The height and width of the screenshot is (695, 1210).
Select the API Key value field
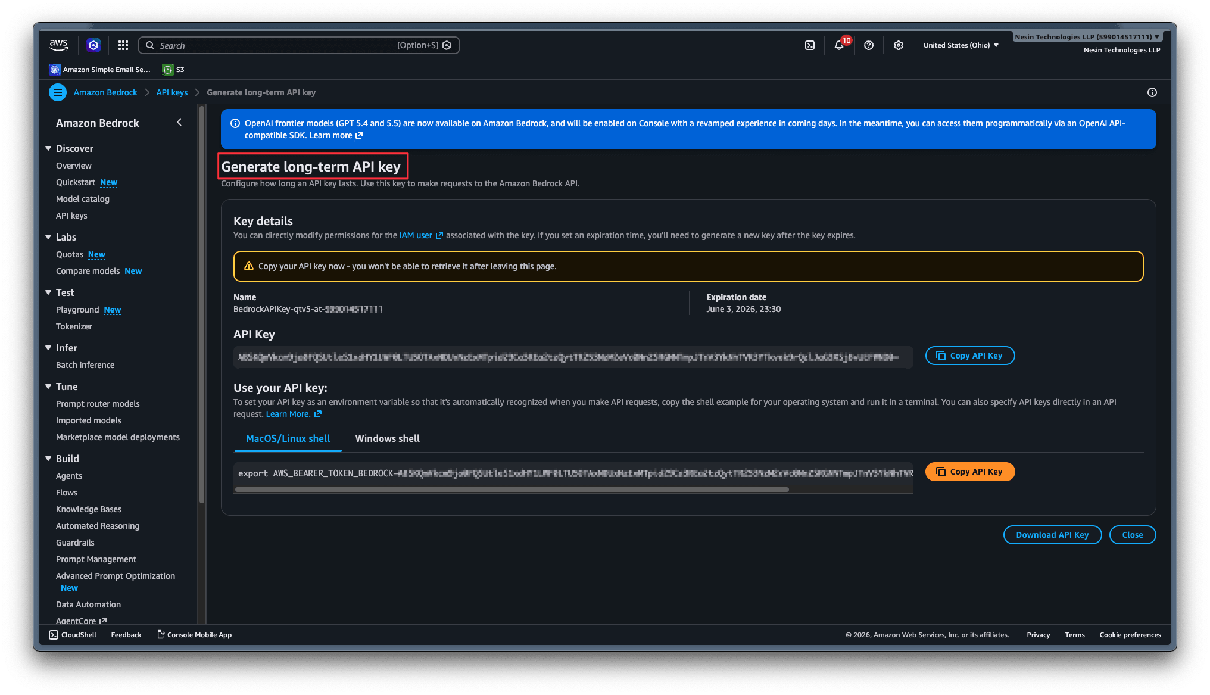point(573,357)
